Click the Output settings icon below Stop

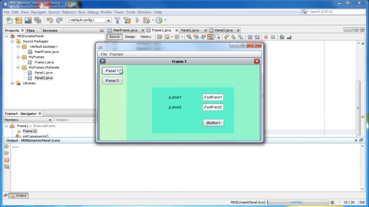[7, 166]
